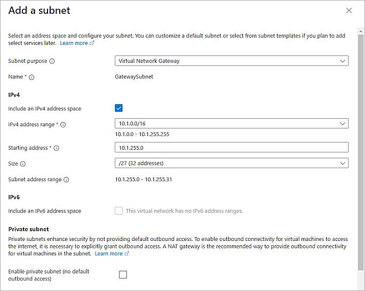Screen dimensions: 365x291
Task: Click the external link icon in Private subnet section
Action: 126,254
